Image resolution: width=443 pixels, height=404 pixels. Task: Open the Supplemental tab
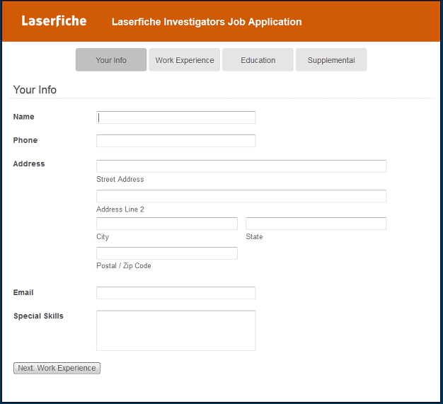pos(331,59)
